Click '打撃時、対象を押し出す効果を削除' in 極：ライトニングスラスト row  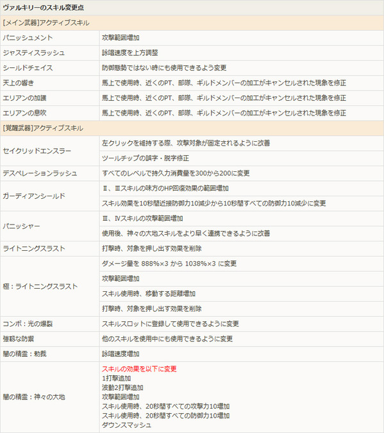[151, 309]
